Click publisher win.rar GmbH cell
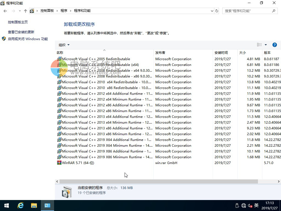This screenshot has height=211, width=281. [x=166, y=163]
